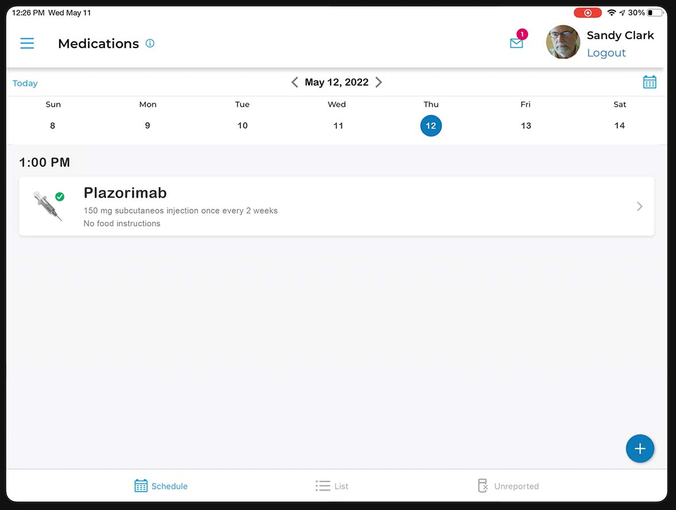Viewport: 676px width, 510px height.
Task: Click the Logout link
Action: click(x=607, y=52)
